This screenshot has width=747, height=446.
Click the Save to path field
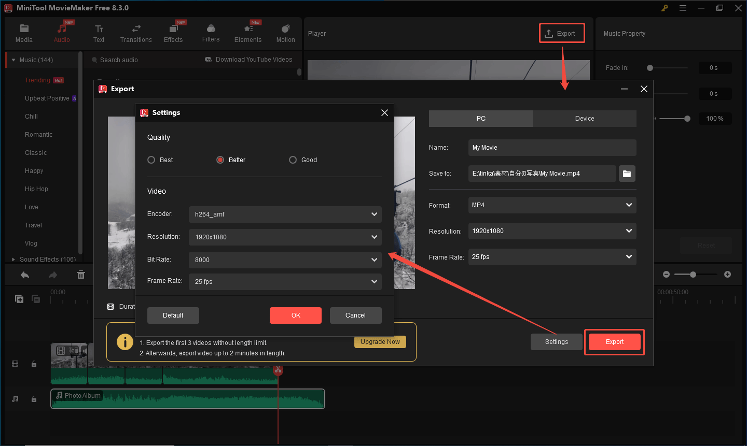542,174
